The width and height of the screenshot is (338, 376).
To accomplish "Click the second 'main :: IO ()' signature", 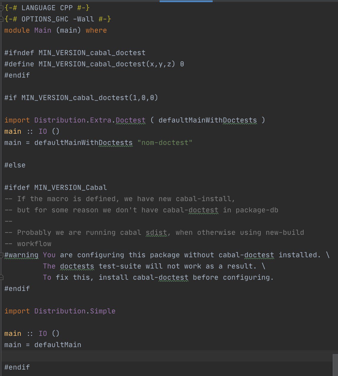I will (x=32, y=334).
